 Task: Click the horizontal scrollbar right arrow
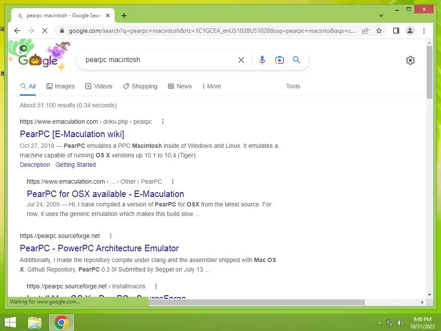coord(422,302)
